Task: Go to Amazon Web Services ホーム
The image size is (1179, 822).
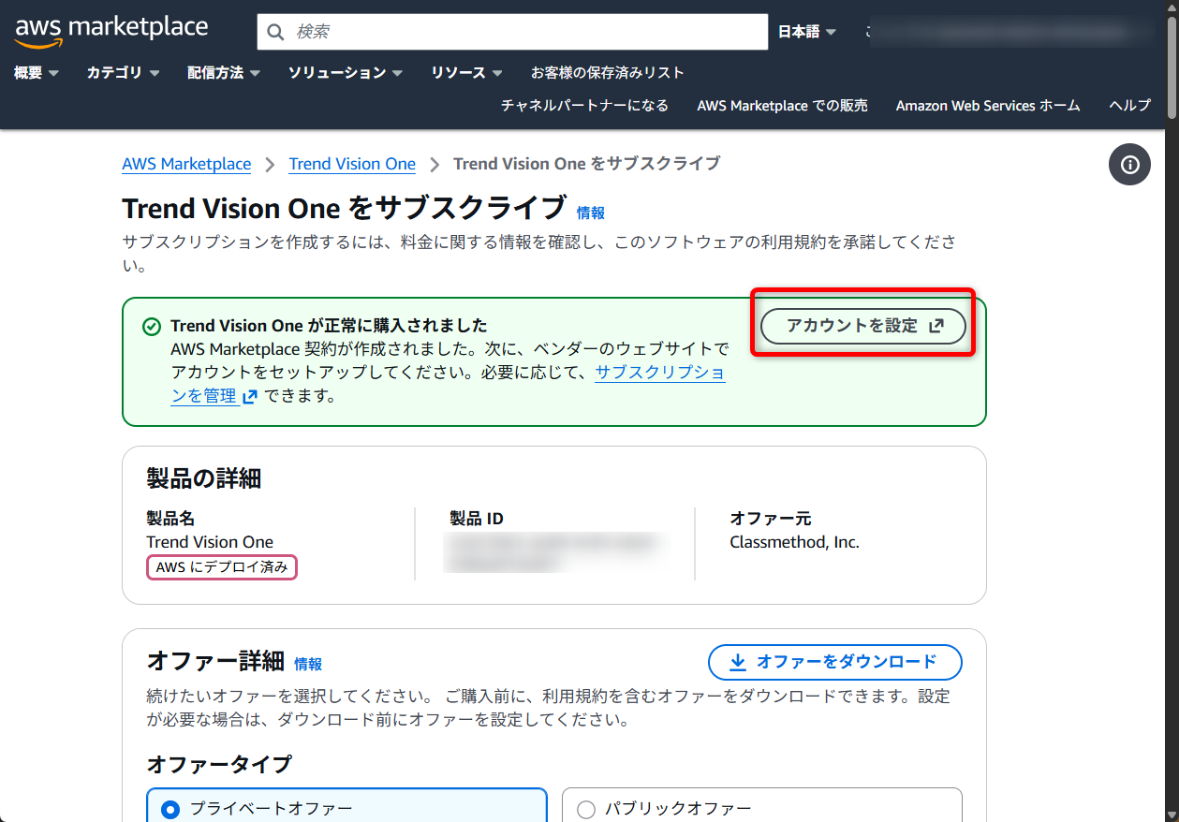Action: (x=988, y=106)
